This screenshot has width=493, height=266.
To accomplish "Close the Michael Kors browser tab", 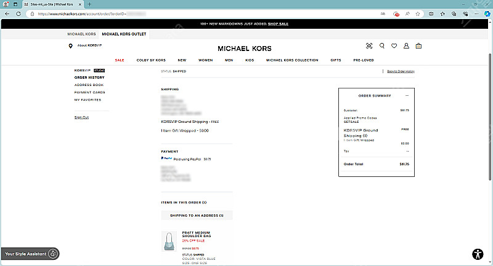I will click(x=79, y=4).
